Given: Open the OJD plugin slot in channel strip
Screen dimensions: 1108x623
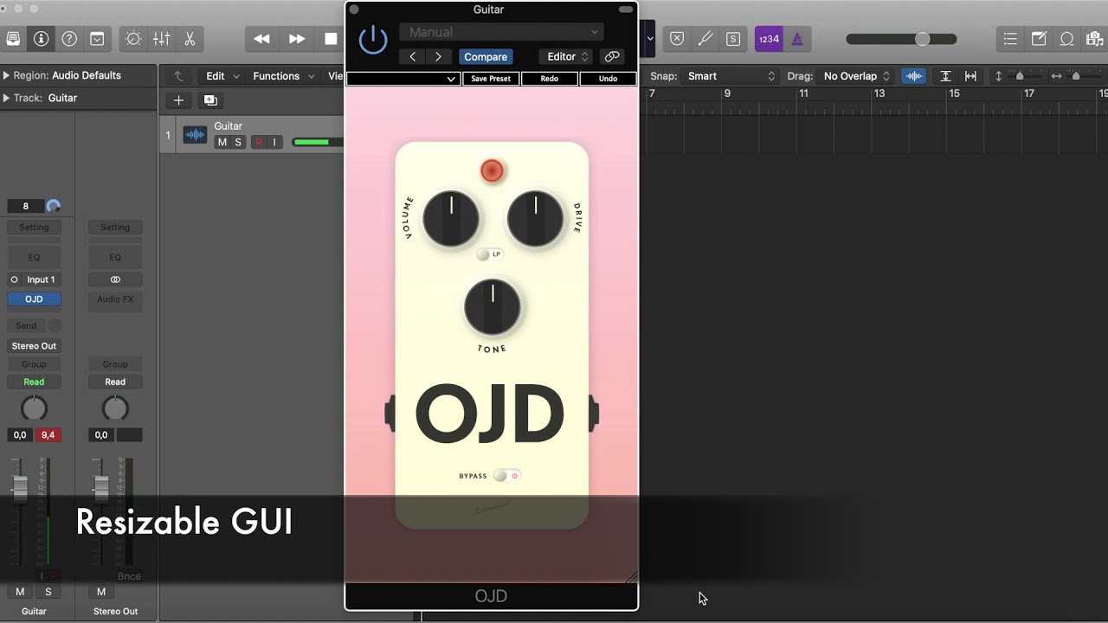Looking at the screenshot, I should [x=34, y=299].
